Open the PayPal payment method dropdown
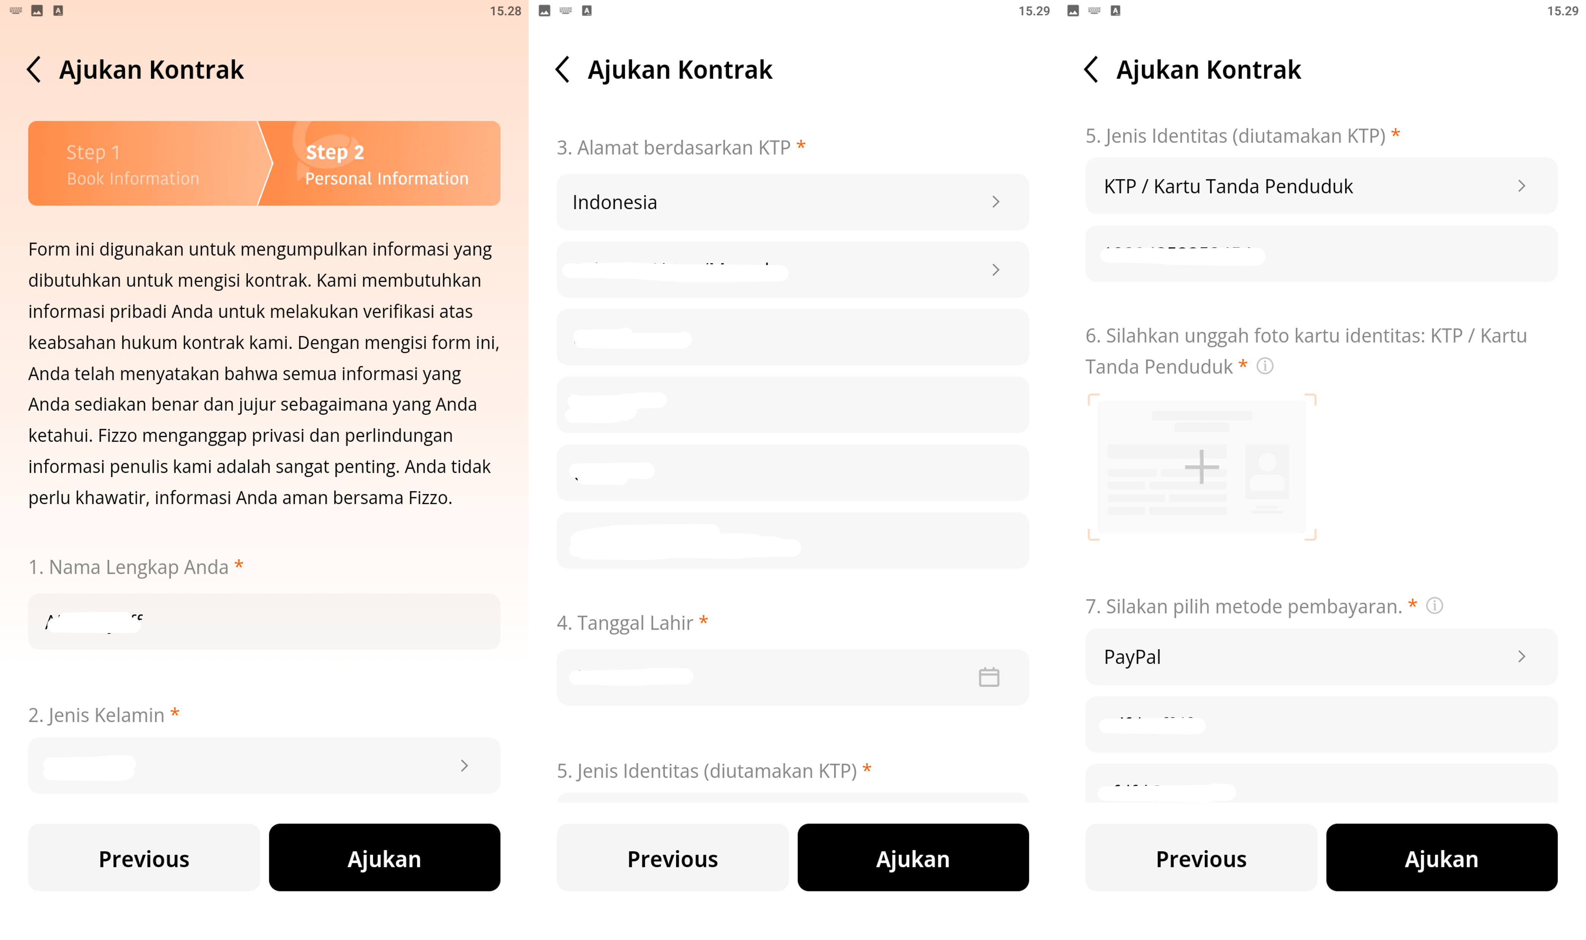This screenshot has width=1586, height=940. (x=1321, y=657)
